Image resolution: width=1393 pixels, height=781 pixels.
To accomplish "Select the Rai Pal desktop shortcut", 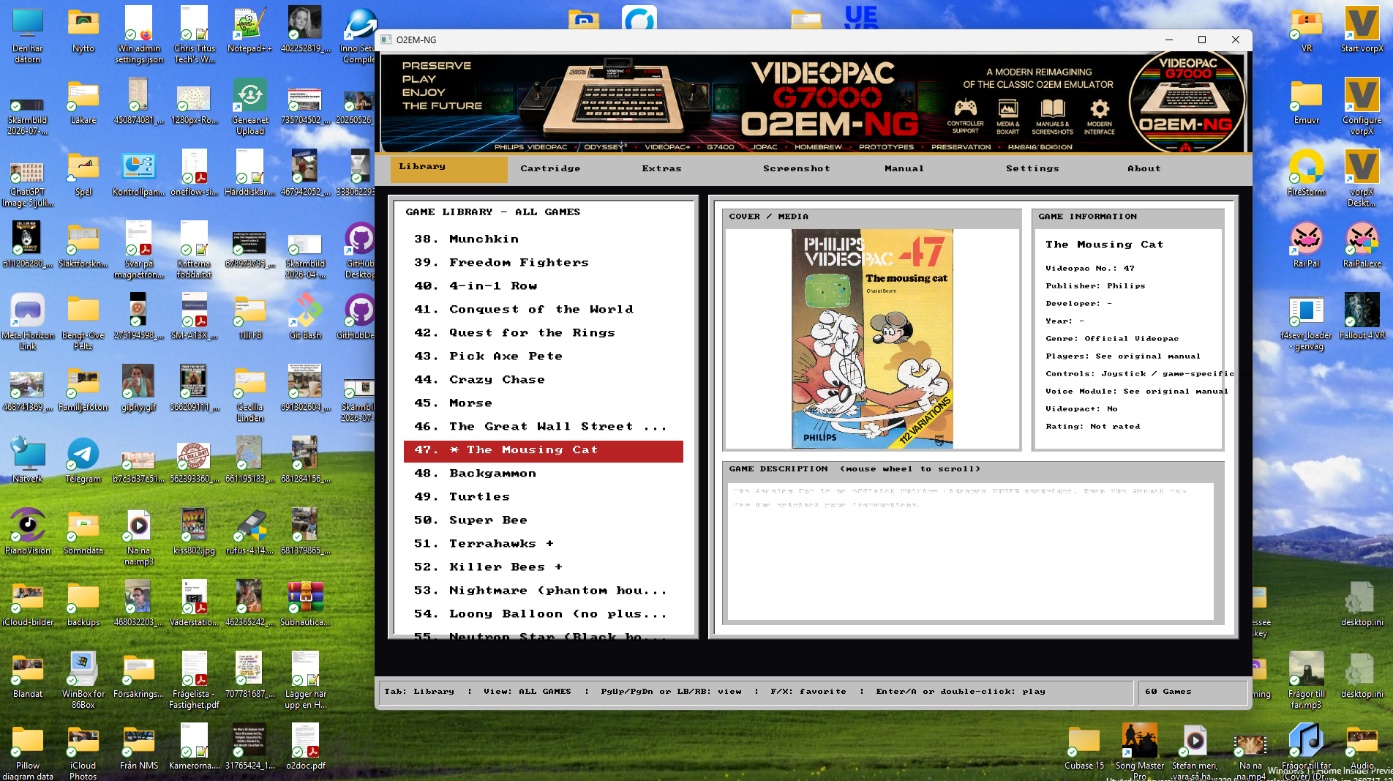I will (1306, 246).
